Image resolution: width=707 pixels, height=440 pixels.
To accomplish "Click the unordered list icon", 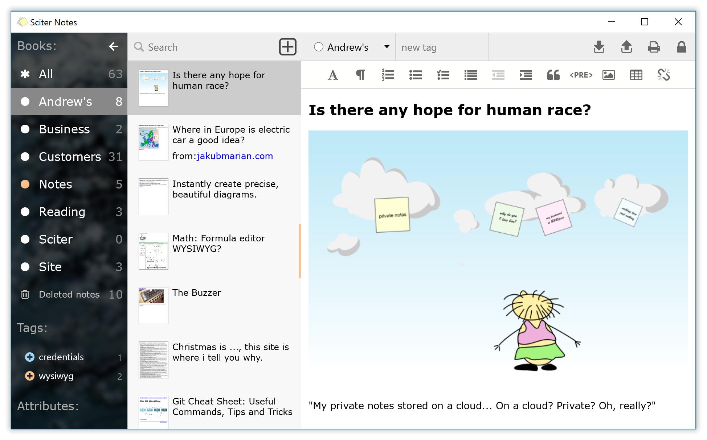I will point(415,75).
